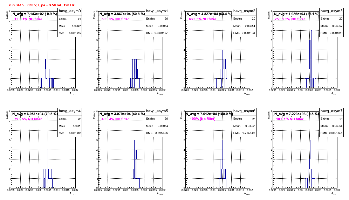Click the 79± 5% ND filter label
349x200 pixels.
28,119
